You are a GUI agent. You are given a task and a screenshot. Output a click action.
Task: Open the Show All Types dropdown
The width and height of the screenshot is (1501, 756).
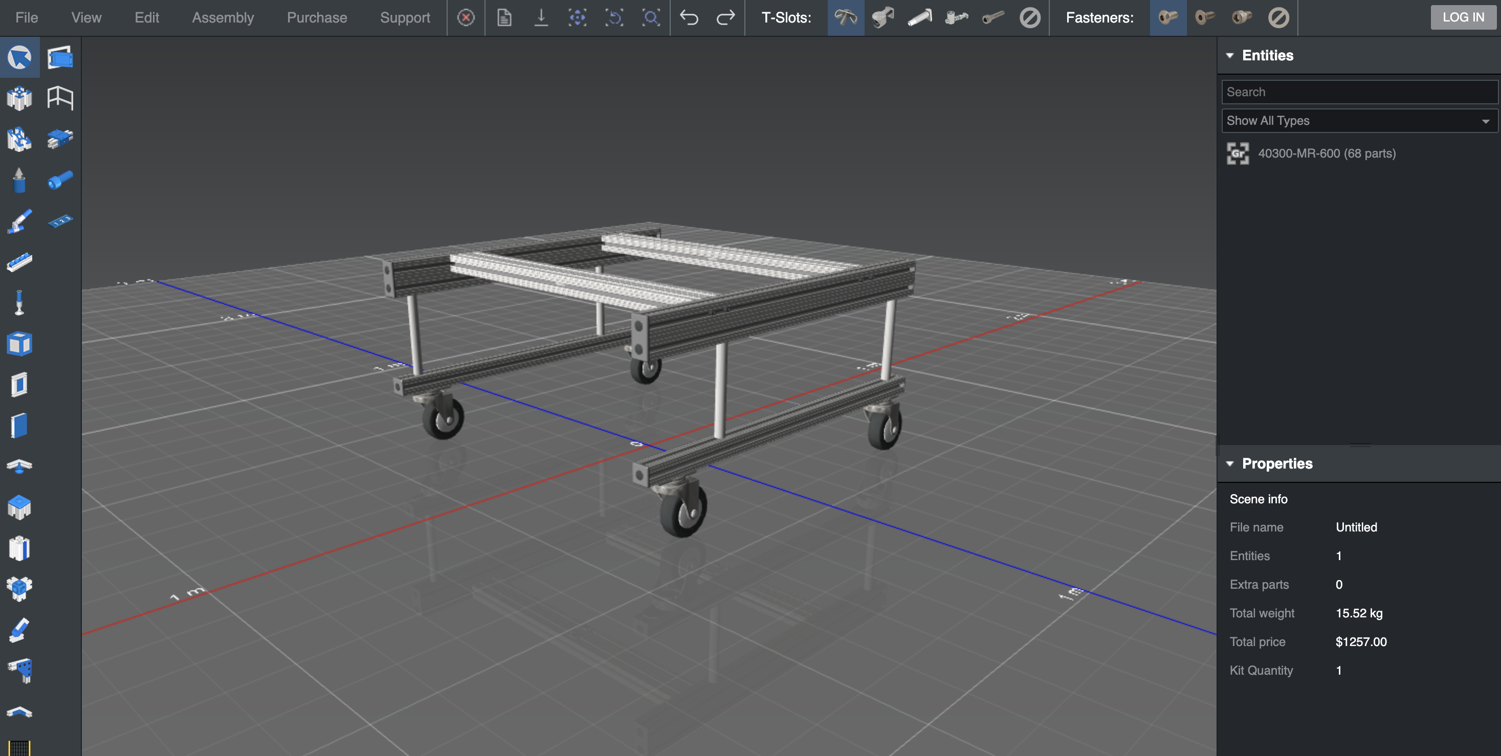coord(1359,121)
